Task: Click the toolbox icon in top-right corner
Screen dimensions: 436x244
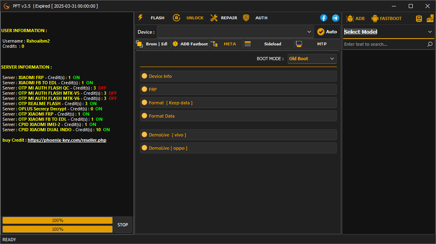Action: tap(430, 18)
